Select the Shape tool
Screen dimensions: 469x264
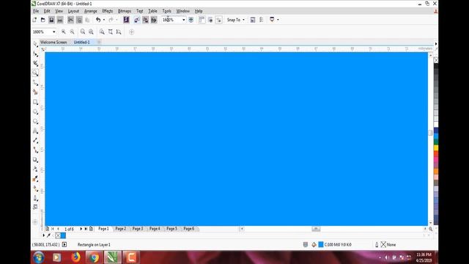coord(35,54)
